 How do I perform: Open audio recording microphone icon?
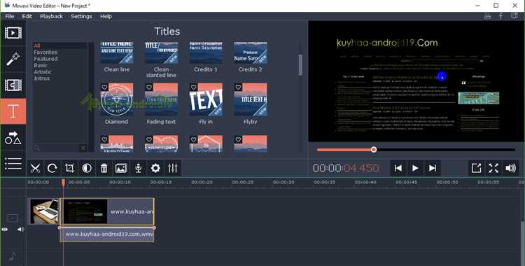[139, 168]
